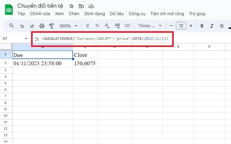This screenshot has width=231, height=144.
Task: Open the Dữ liệu menu
Action: click(x=117, y=14)
